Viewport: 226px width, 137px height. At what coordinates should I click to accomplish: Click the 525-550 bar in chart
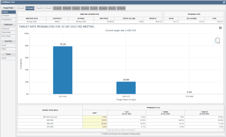(63, 70)
